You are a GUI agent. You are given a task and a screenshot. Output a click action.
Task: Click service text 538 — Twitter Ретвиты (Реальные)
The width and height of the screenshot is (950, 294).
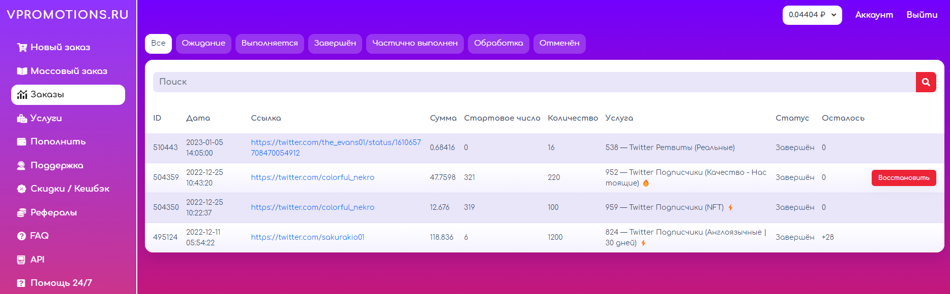[x=670, y=148]
